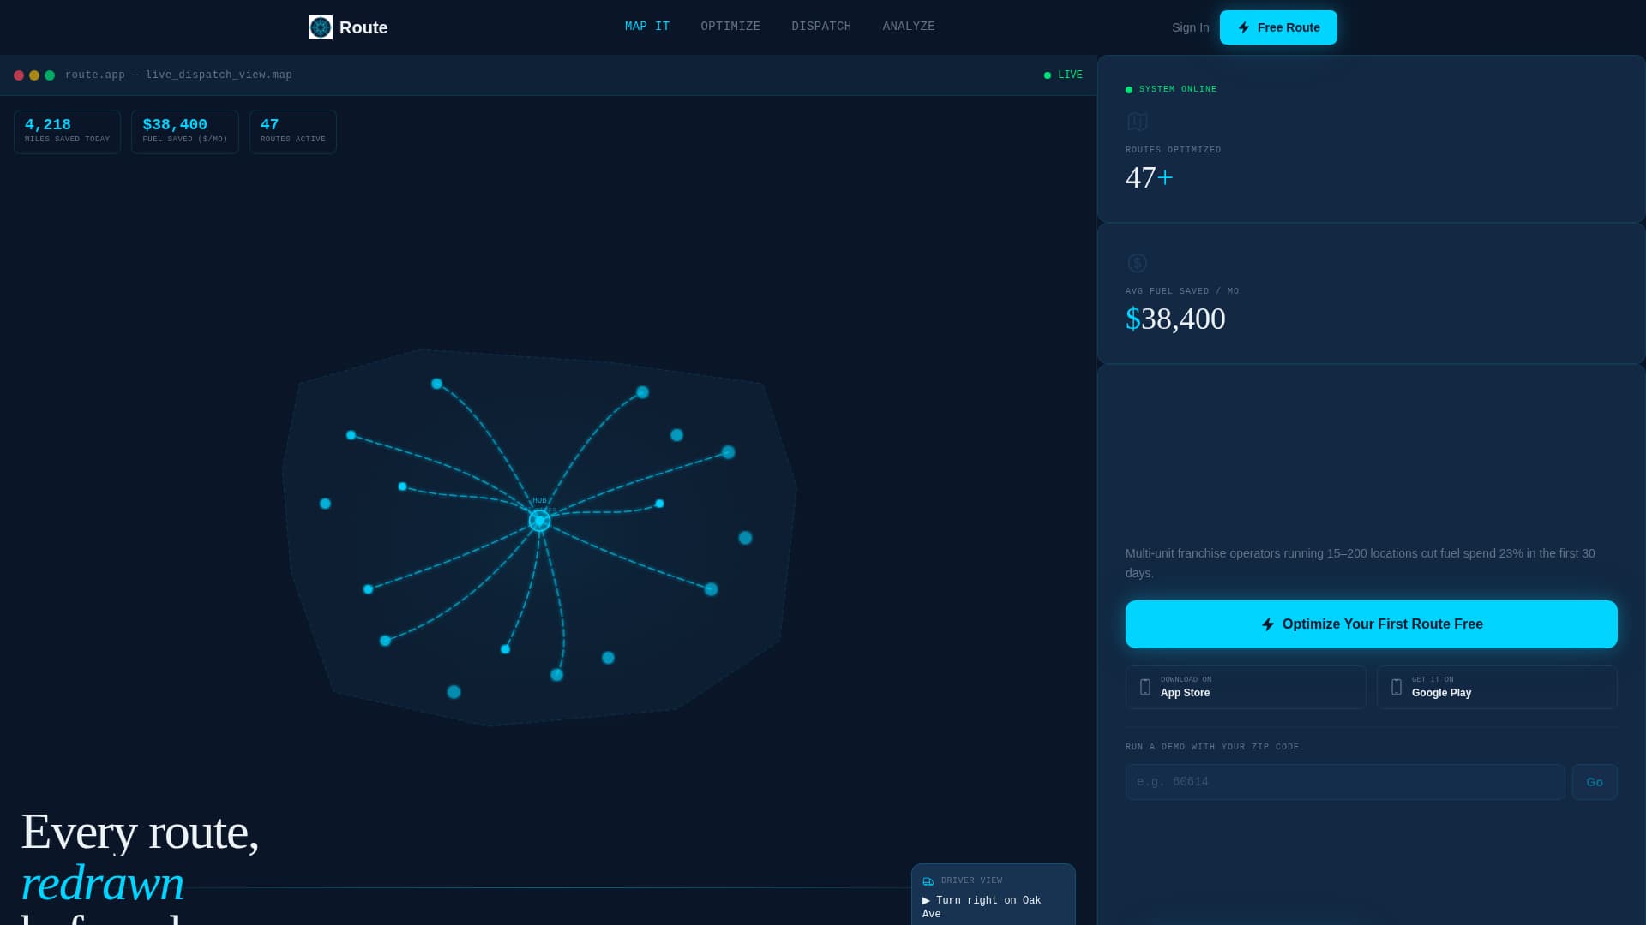Open the MAP IT nav item
The height and width of the screenshot is (925, 1646).
pyautogui.click(x=647, y=27)
